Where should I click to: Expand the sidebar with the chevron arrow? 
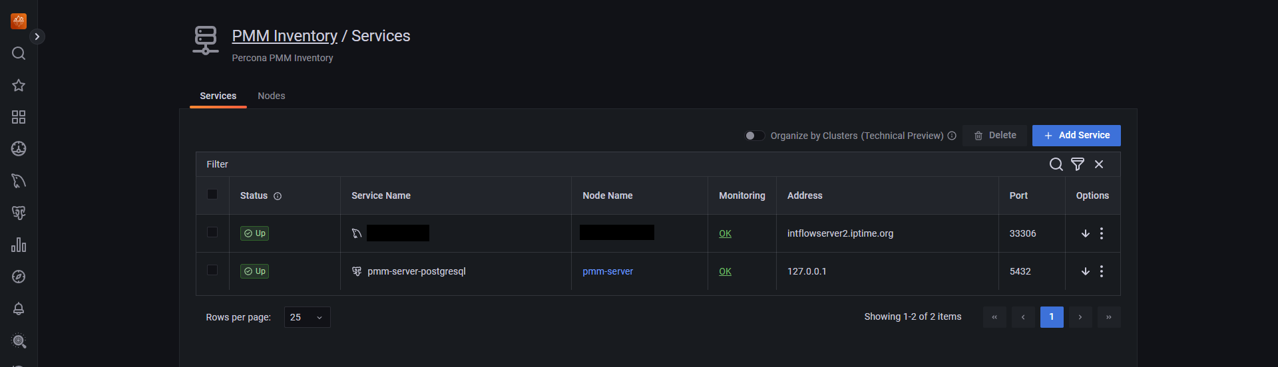(x=37, y=37)
